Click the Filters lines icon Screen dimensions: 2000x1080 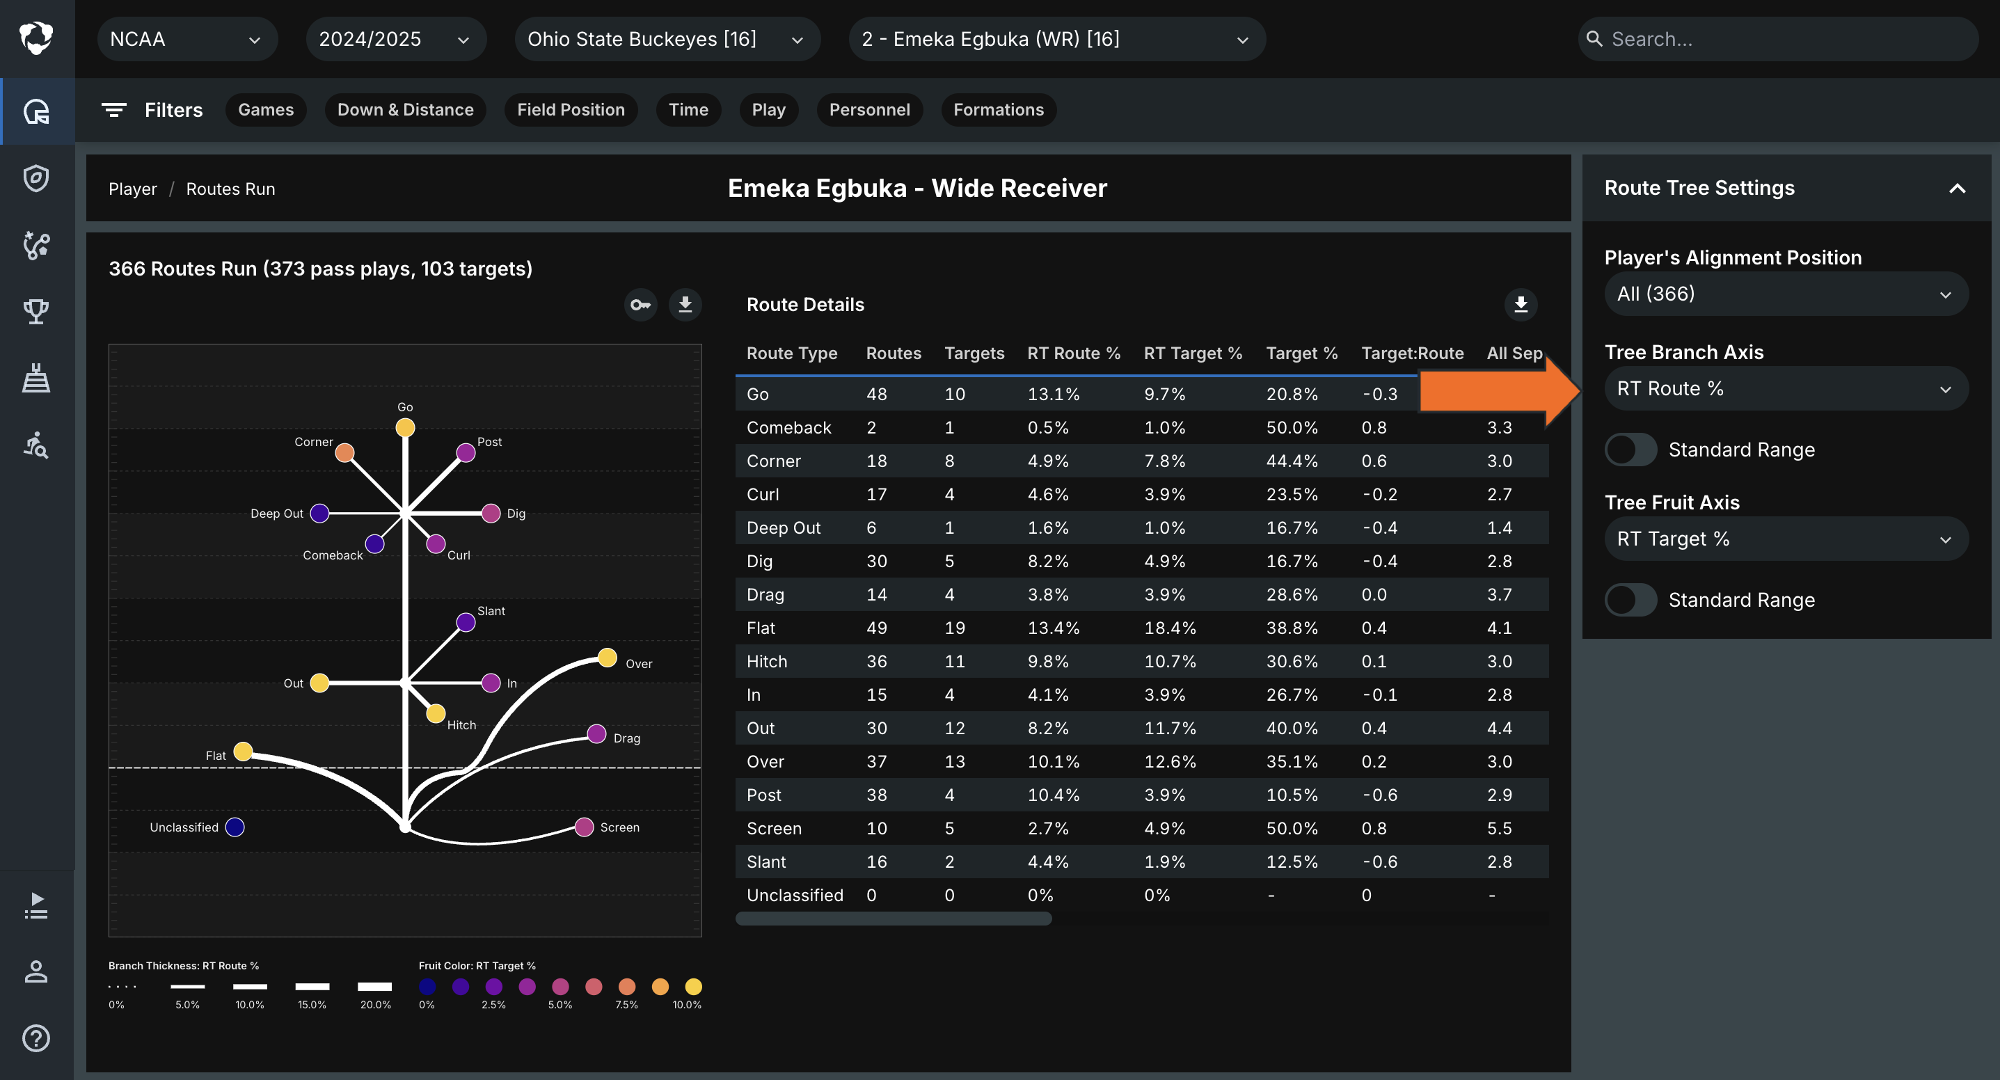pyautogui.click(x=114, y=110)
